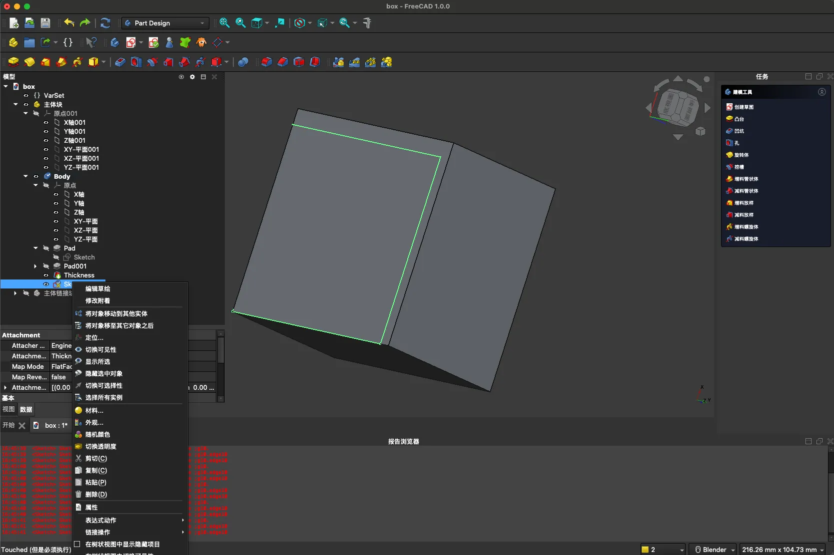Click the Fit All zoom icon

pyautogui.click(x=224, y=23)
